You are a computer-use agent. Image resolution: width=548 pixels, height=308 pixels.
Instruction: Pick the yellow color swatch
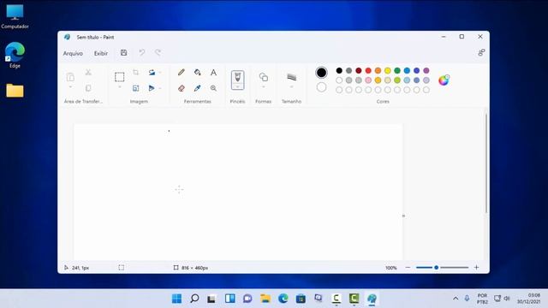click(387, 70)
